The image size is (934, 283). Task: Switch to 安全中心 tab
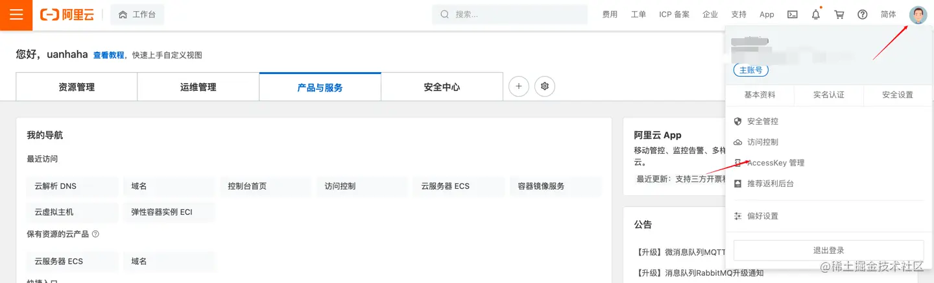pyautogui.click(x=442, y=87)
